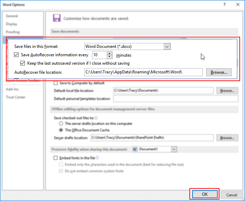Close the Word Options dialog
Image resolution: width=245 pixels, height=201 pixels.
tap(238, 5)
